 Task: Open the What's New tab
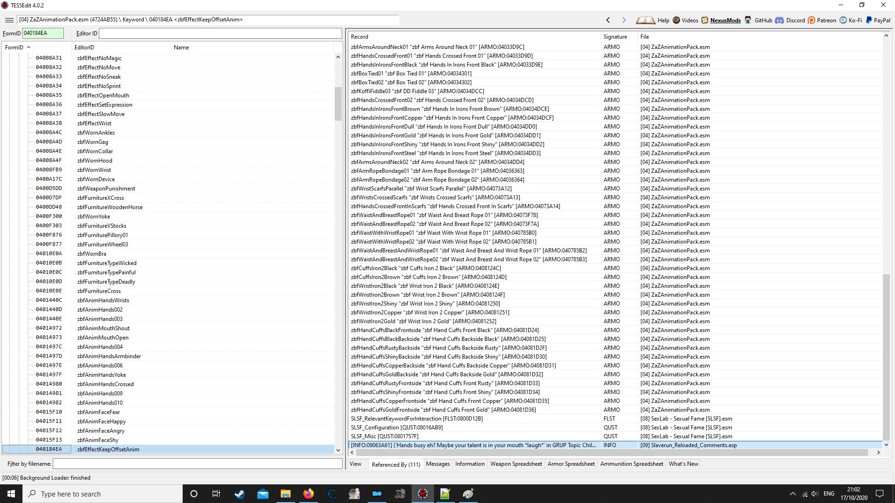683,464
